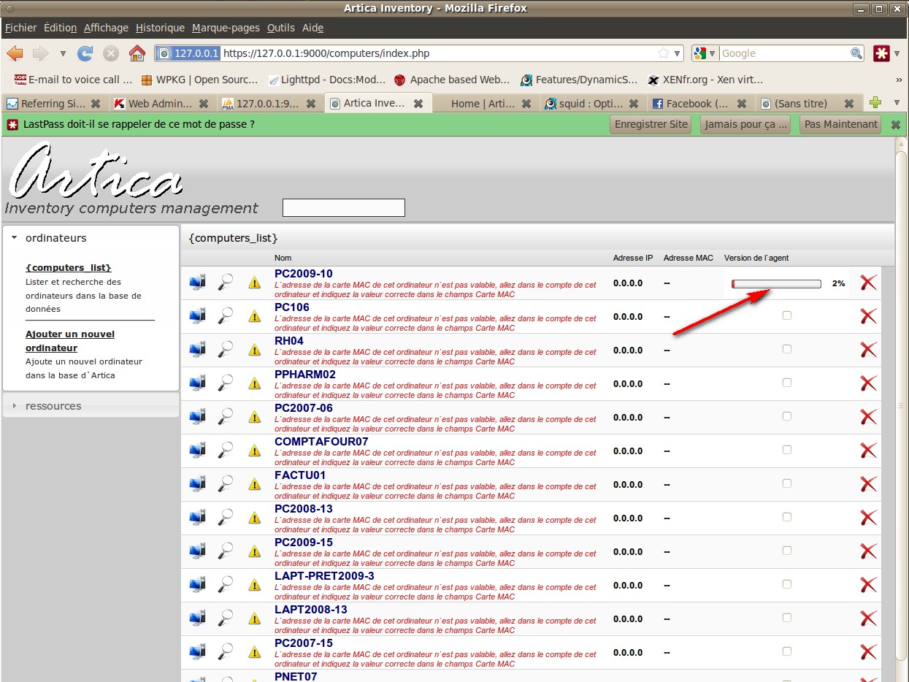The width and height of the screenshot is (909, 682).
Task: Close the LastPass notification bar
Action: tap(896, 125)
